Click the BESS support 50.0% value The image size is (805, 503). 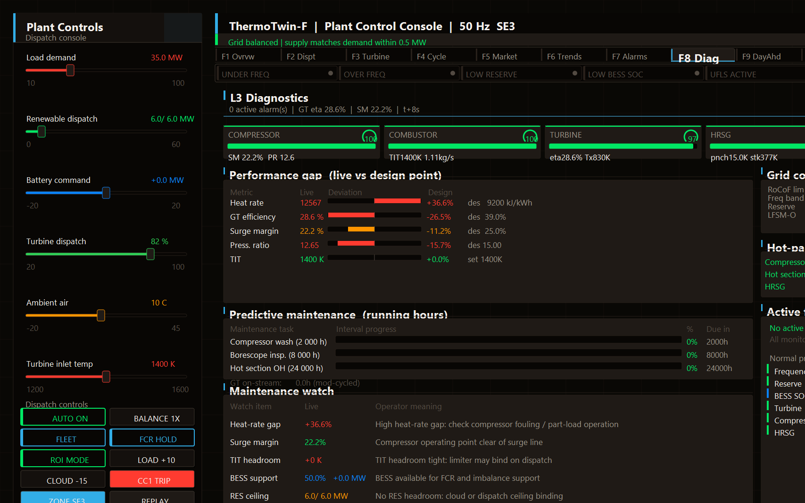tap(315, 478)
